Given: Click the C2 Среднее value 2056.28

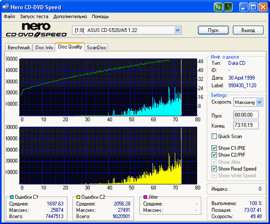Looking at the screenshot, I should tap(122, 204).
